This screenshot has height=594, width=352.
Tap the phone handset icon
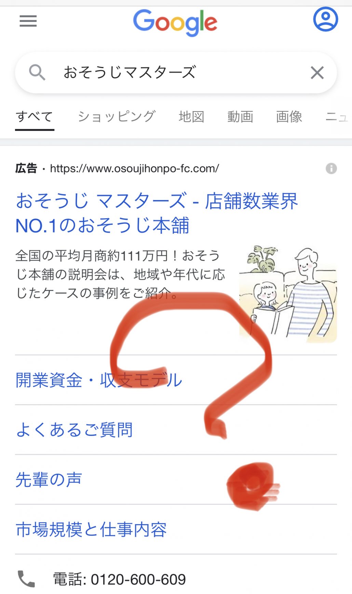pos(26,579)
